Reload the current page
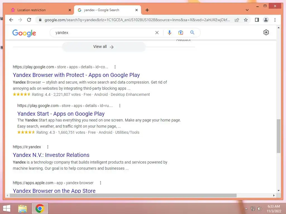Image resolution: width=286 pixels, height=214 pixels. click(29, 20)
